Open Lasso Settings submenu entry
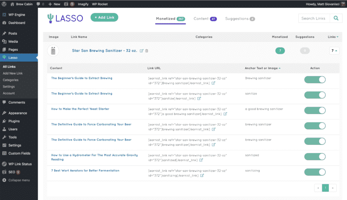The width and height of the screenshot is (347, 200). pyautogui.click(x=9, y=86)
